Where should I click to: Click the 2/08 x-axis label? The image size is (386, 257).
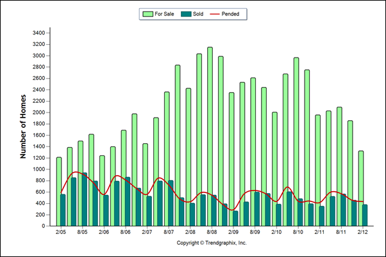190,232
